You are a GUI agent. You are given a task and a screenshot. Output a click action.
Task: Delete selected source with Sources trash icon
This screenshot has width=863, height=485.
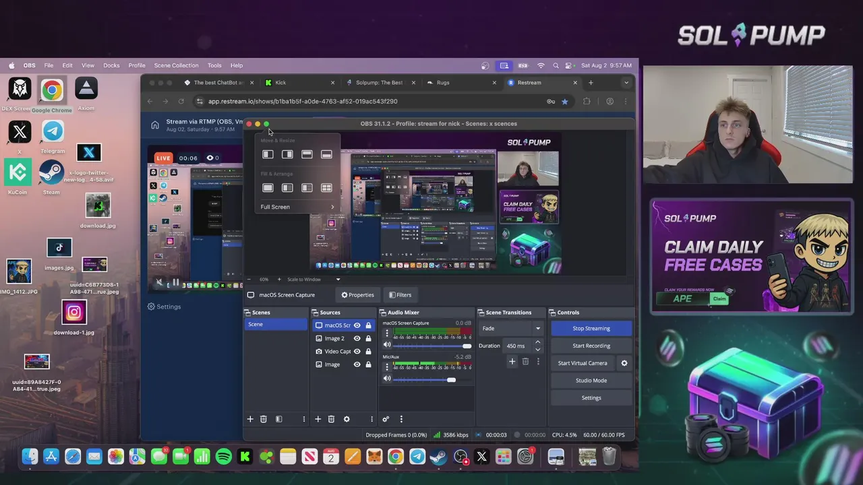(331, 419)
